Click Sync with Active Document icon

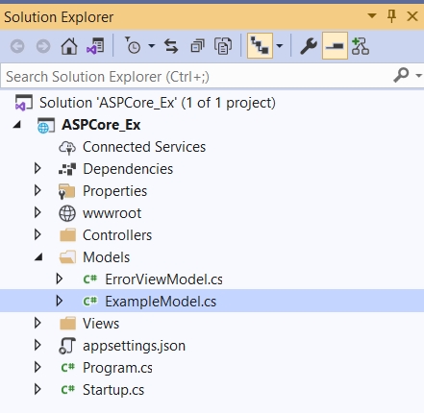click(x=171, y=46)
